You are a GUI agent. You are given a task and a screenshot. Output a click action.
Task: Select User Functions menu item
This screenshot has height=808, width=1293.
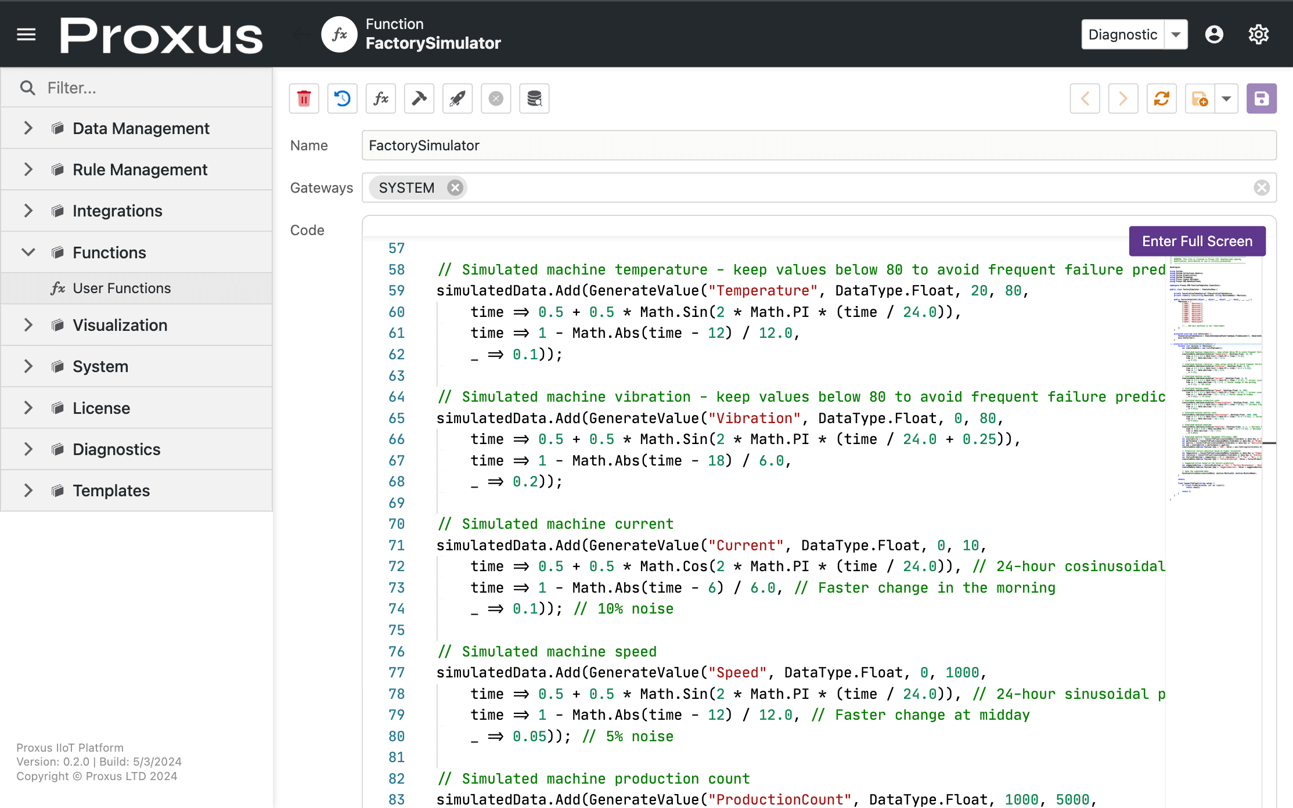tap(121, 288)
